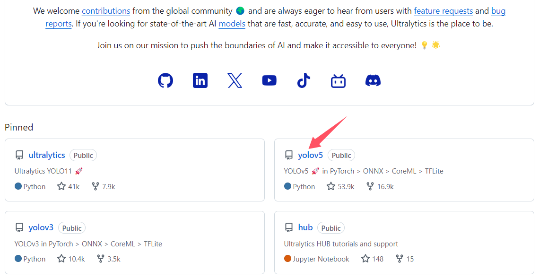
Task: Click the Public badge on yolov3 card
Action: click(x=72, y=228)
